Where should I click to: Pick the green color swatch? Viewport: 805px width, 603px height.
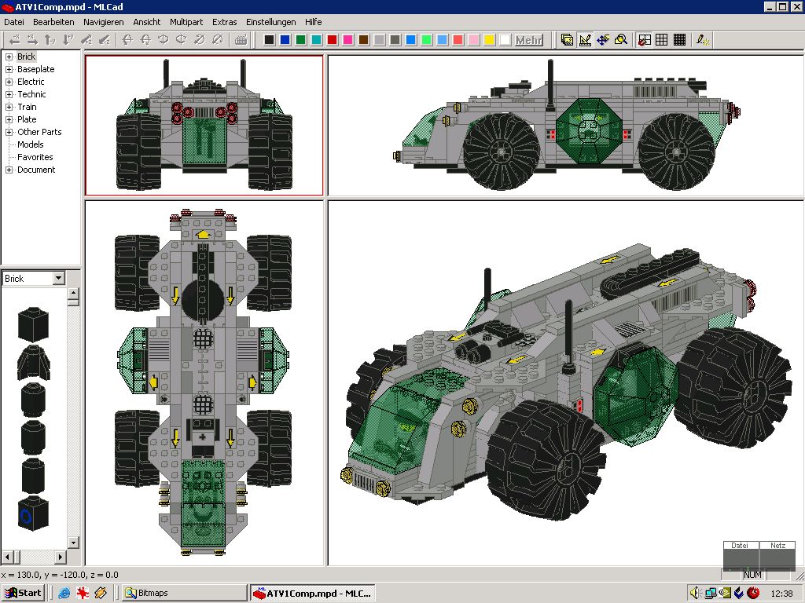tap(300, 38)
